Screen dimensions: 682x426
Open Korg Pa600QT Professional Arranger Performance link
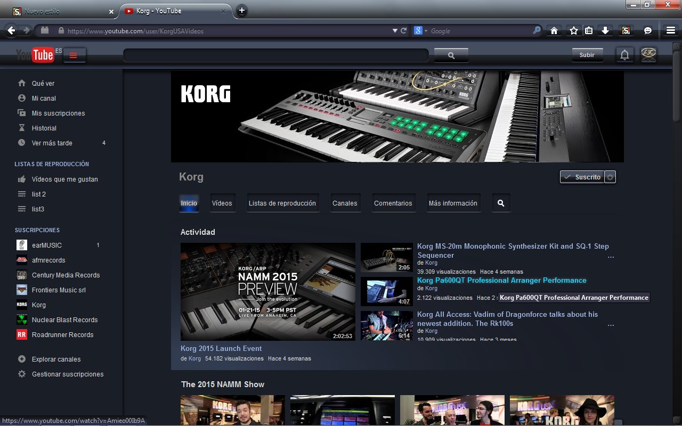tap(501, 281)
